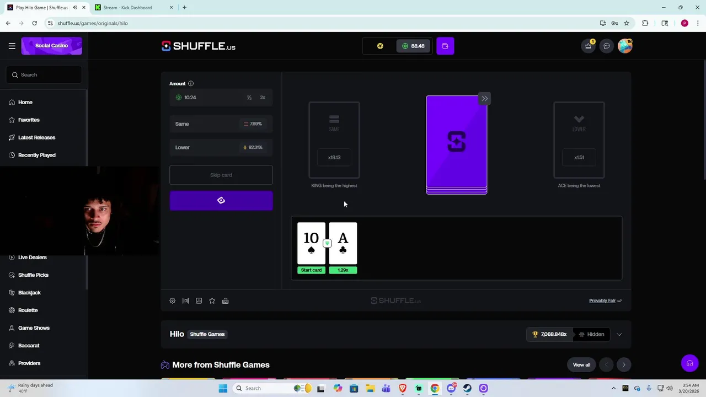706x397 pixels.
Task: Toggle theatre mode icon
Action: point(186,301)
